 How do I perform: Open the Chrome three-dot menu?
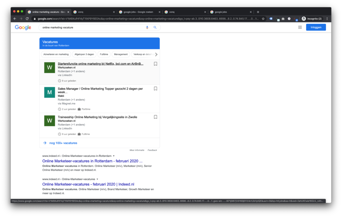click(327, 19)
